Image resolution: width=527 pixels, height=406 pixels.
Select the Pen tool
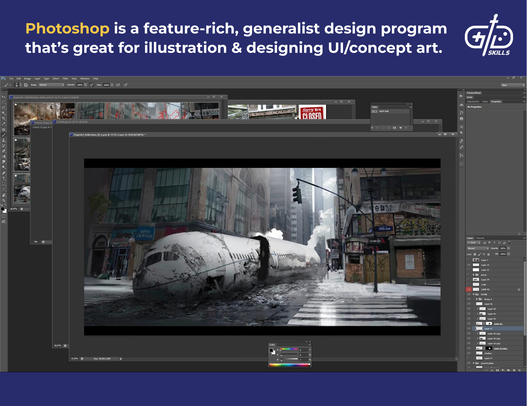pos(4,173)
